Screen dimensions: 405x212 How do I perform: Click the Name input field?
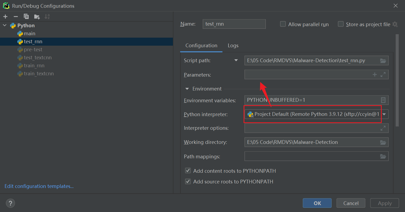pyautogui.click(x=234, y=24)
